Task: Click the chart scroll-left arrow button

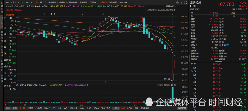Action: click(x=6, y=105)
